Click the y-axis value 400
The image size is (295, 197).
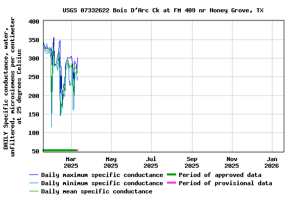pyautogui.click(x=34, y=22)
